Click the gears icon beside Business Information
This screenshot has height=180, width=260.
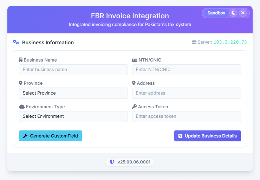point(16,42)
